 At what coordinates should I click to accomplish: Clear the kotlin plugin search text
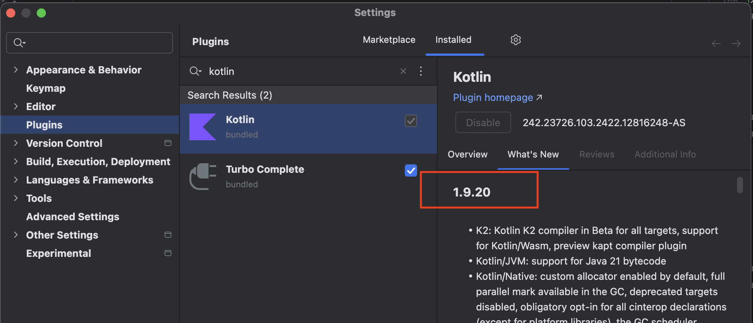(403, 71)
